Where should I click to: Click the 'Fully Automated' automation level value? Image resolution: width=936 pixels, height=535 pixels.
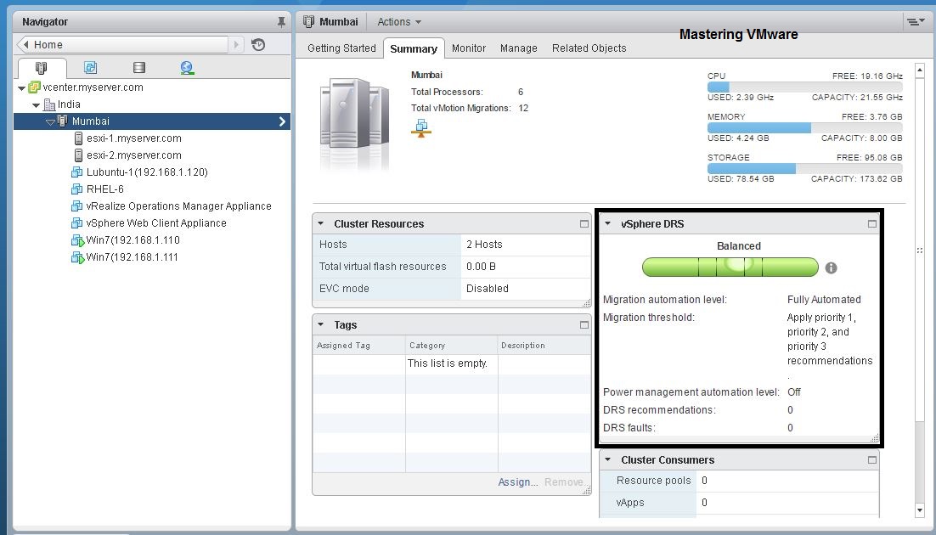tap(824, 300)
